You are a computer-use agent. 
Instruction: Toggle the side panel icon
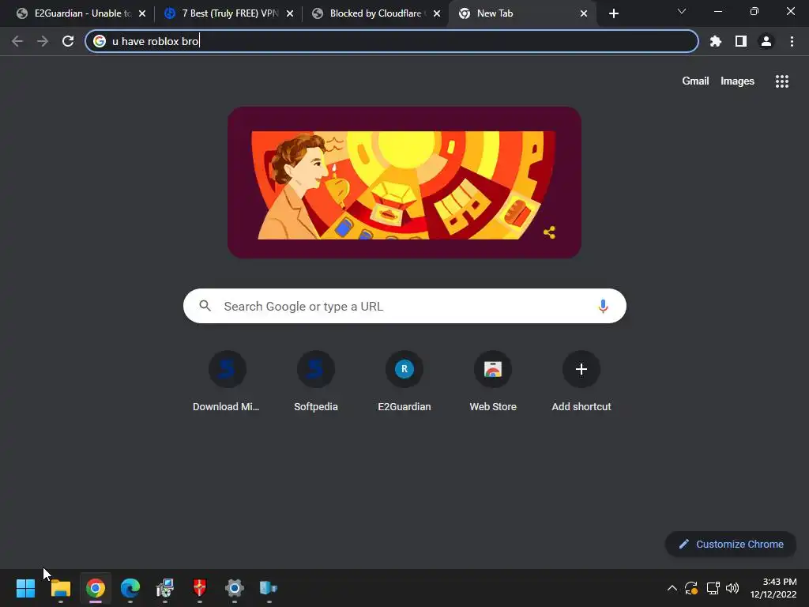741,41
